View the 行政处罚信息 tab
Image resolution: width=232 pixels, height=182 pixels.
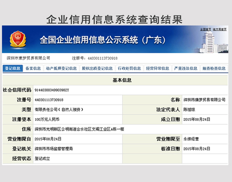[129, 69]
